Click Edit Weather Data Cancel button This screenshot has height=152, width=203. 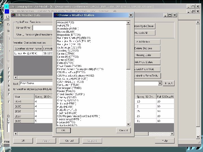point(69,140)
